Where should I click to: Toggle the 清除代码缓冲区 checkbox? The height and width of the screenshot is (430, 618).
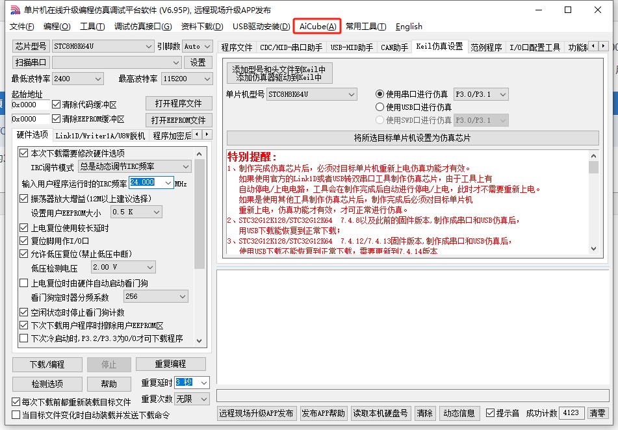click(56, 105)
